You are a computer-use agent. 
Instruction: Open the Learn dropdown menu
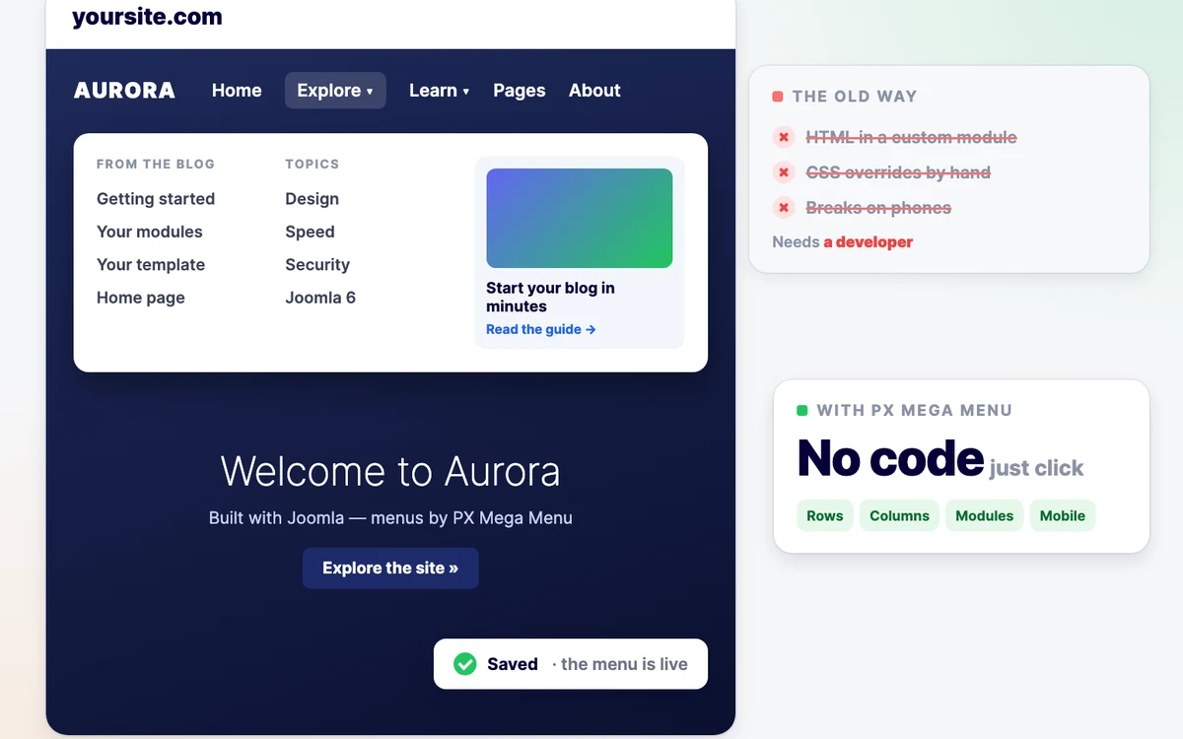(x=440, y=91)
